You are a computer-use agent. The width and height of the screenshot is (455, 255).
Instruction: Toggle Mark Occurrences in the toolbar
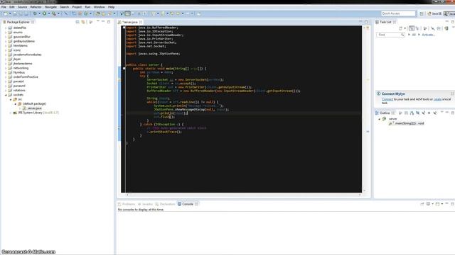(128, 13)
